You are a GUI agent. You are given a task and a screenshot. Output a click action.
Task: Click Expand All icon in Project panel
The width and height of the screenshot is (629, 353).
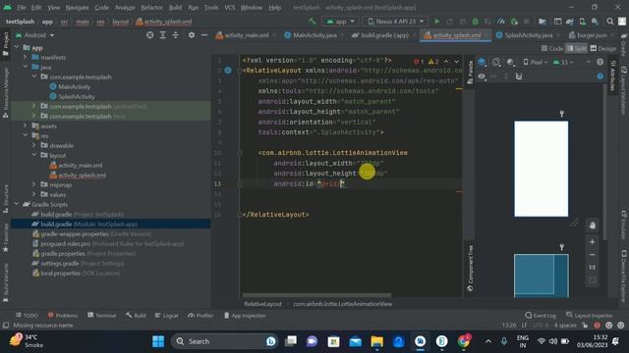(162, 35)
